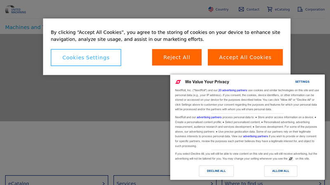The width and height of the screenshot is (330, 185).
Task: Click the US flag Country icon
Action: pos(211,9)
